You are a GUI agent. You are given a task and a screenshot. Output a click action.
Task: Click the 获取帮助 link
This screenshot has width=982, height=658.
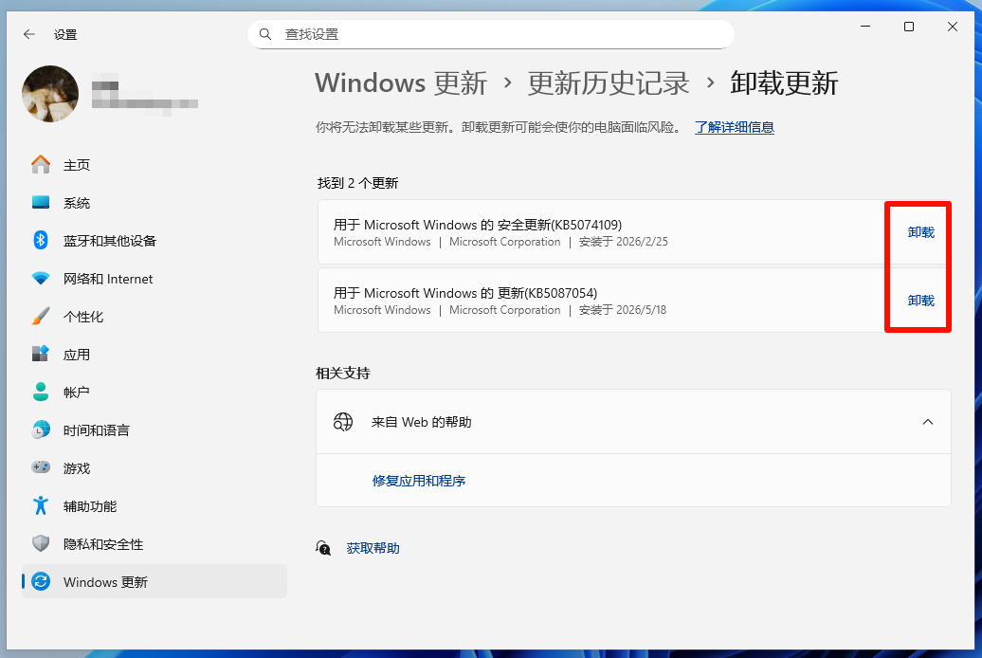[373, 548]
